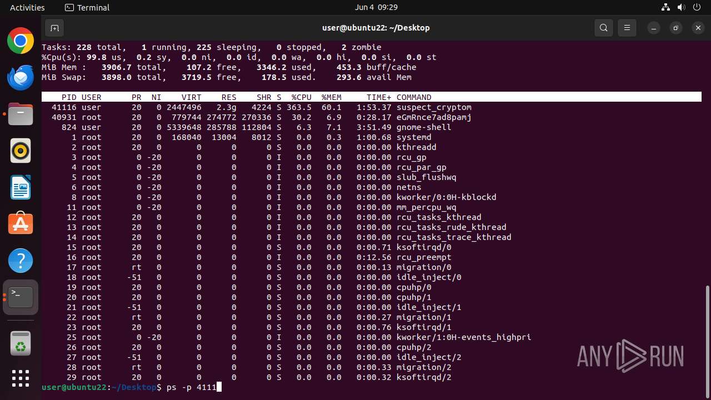
Task: Click the 293.6 avail Mem value
Action: 374,77
